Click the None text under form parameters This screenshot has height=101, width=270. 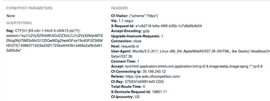pos(11,16)
